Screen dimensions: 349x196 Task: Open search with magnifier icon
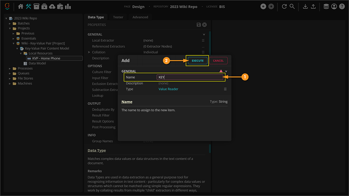(292, 7)
